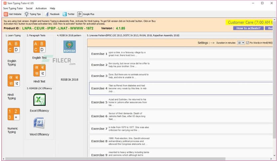Screen dimensions: 278x161
Task: Start the English Test paragraph icon
Action: coord(39,47)
